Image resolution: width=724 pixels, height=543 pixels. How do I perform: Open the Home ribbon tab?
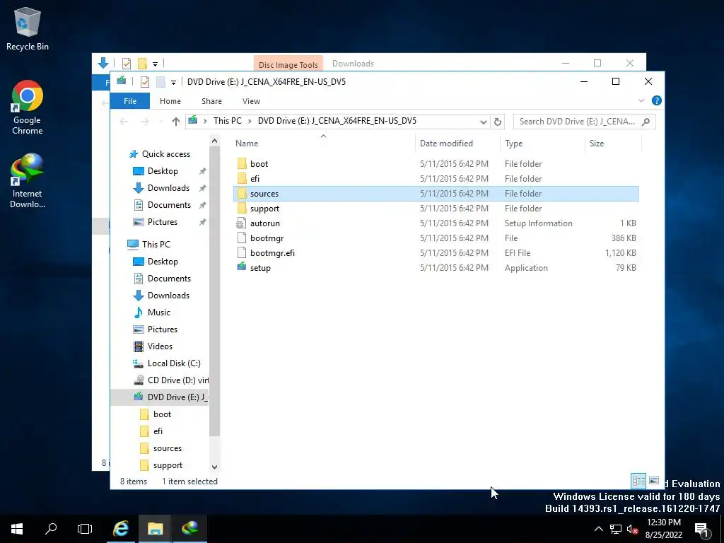point(170,101)
